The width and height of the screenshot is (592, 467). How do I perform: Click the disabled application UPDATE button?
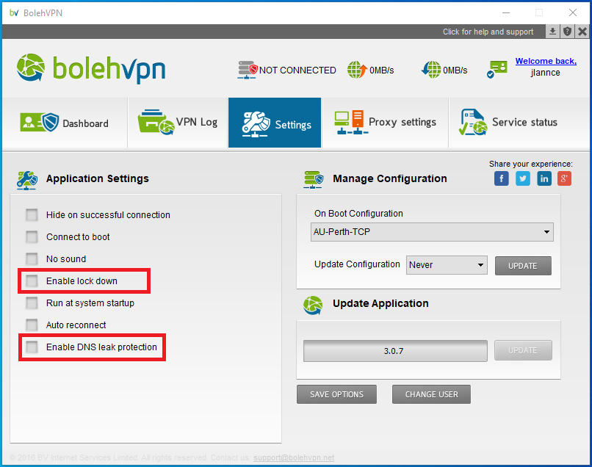(523, 350)
